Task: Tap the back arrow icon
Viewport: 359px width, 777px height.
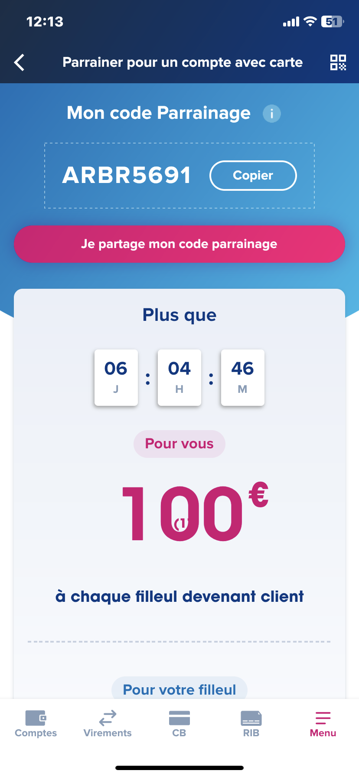Action: [x=19, y=62]
